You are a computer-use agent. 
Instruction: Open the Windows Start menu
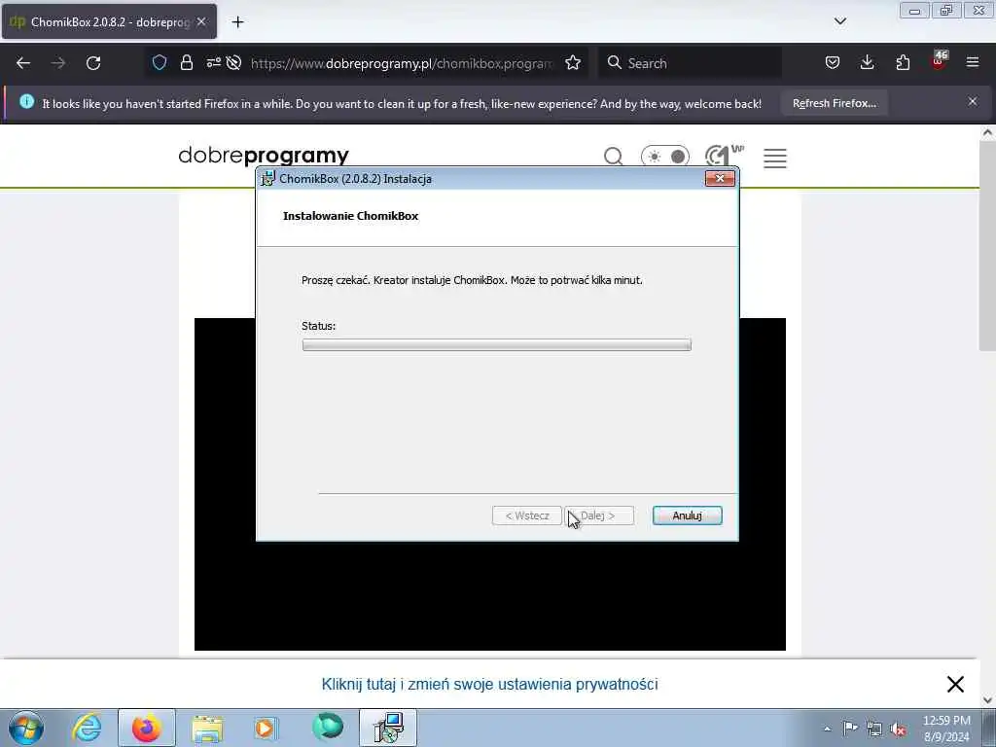pyautogui.click(x=26, y=728)
